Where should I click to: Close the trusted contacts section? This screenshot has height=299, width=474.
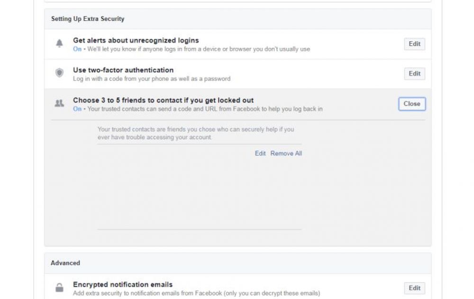(x=412, y=104)
